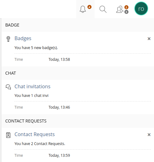The height and width of the screenshot is (162, 154).
Task: Open the Badges link
Action: pos(23,39)
